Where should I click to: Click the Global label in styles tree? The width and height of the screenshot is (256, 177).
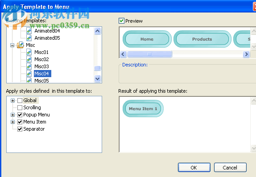point(30,100)
